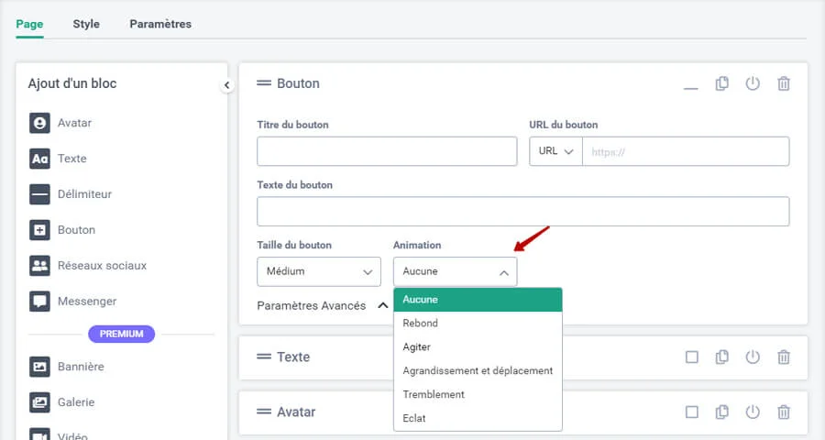Screen dimensions: 825x440
Task: Collapse the Paramètres Avancés section
Action: point(382,305)
